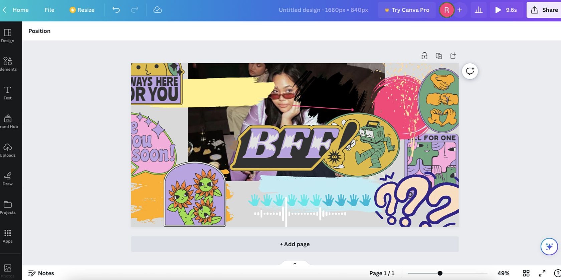
Task: Open the Resize options
Action: pos(82,10)
